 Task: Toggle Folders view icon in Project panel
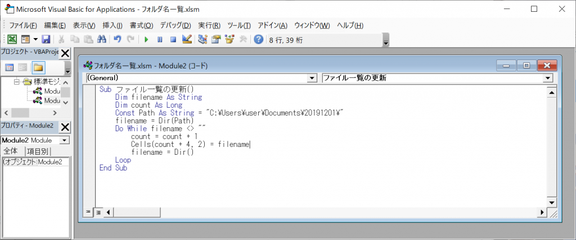(x=38, y=67)
